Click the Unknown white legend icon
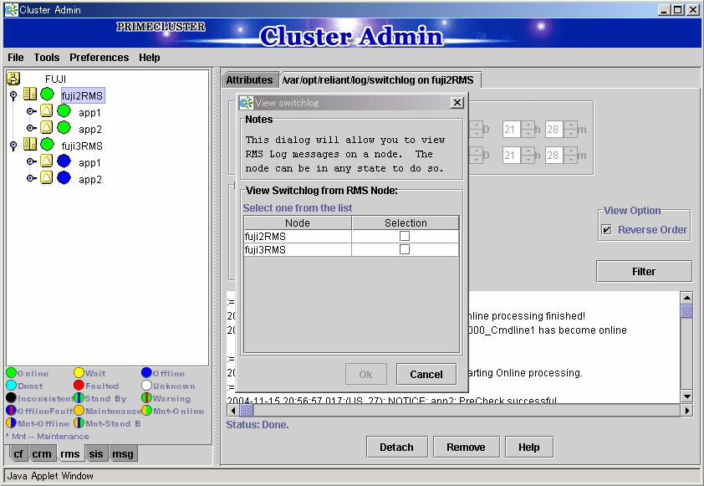704x486 pixels. (146, 386)
